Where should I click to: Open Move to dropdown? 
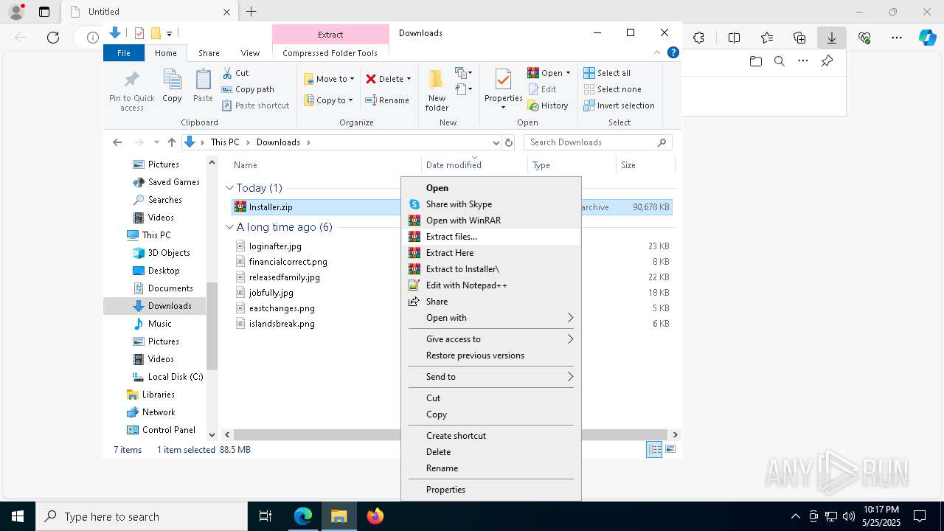pyautogui.click(x=330, y=79)
